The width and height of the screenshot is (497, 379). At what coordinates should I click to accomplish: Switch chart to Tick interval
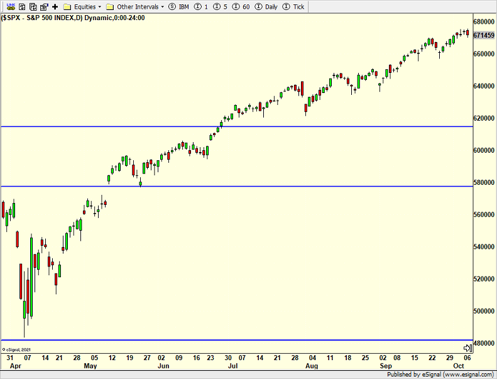tap(295, 6)
